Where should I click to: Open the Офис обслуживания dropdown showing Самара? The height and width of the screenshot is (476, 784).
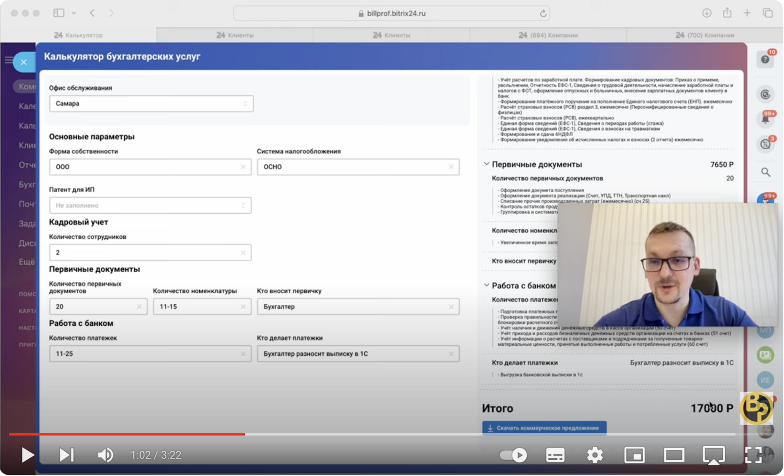click(x=151, y=104)
